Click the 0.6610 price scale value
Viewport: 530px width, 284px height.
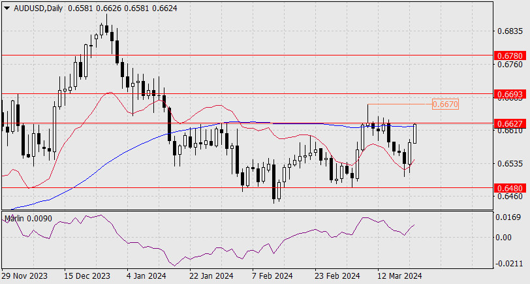pyautogui.click(x=510, y=131)
